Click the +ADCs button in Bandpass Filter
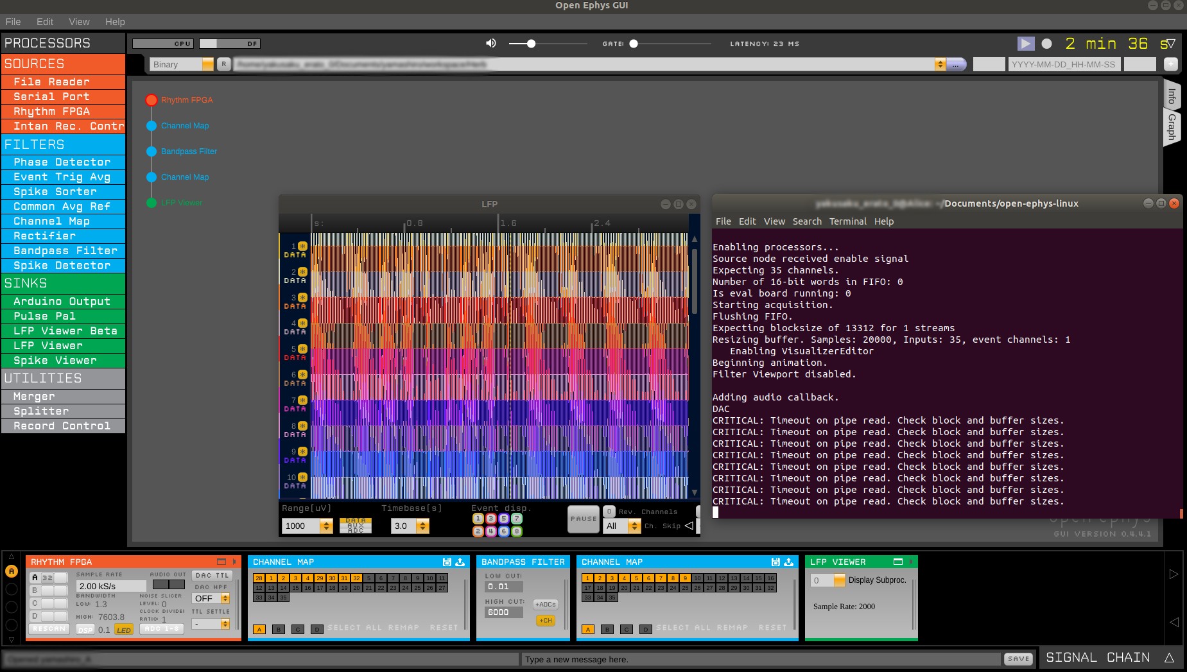The width and height of the screenshot is (1187, 672). [x=546, y=605]
